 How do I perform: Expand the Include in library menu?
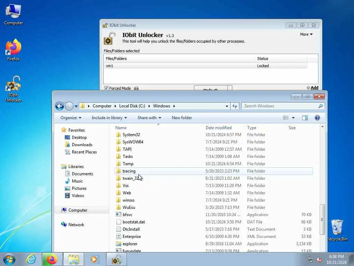[x=109, y=118]
